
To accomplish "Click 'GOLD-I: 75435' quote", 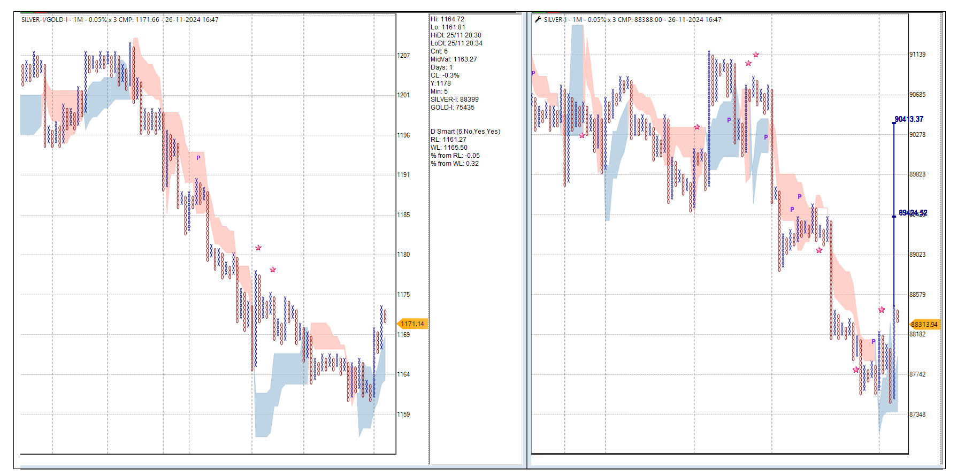I will click(453, 108).
